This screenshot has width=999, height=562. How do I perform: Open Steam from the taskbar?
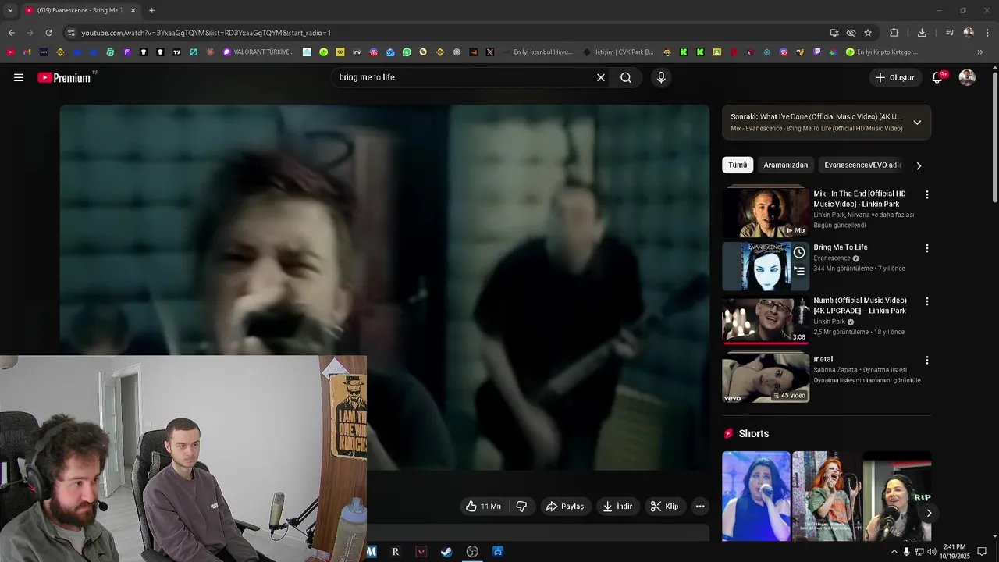coord(446,552)
